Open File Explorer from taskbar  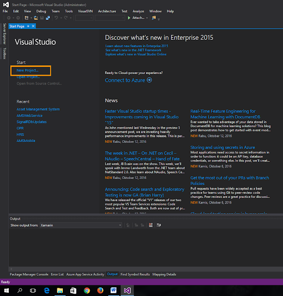(60, 290)
